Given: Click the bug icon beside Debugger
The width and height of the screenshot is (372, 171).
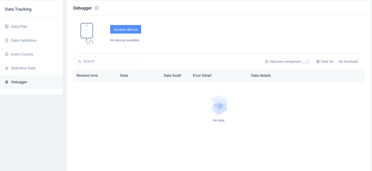Looking at the screenshot, I should (7, 82).
